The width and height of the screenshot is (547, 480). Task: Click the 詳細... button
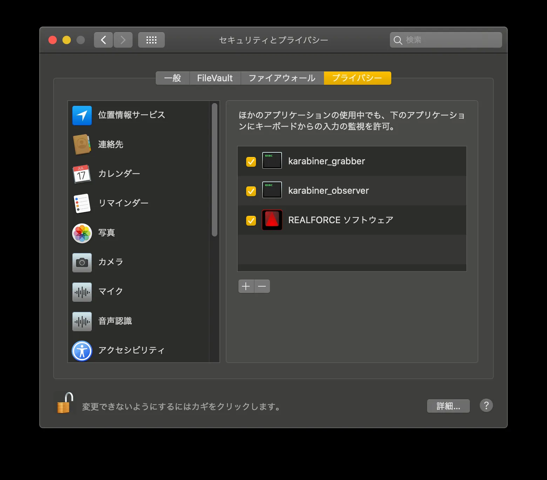tap(448, 406)
